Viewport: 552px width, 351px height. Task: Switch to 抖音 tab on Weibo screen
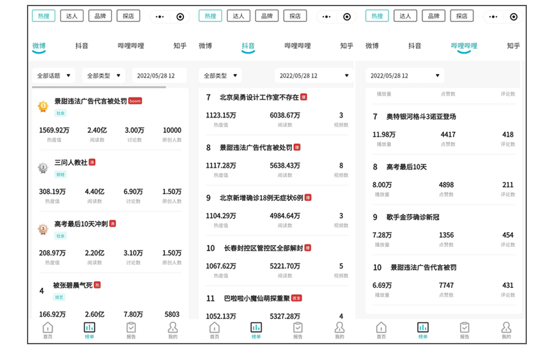pyautogui.click(x=82, y=46)
